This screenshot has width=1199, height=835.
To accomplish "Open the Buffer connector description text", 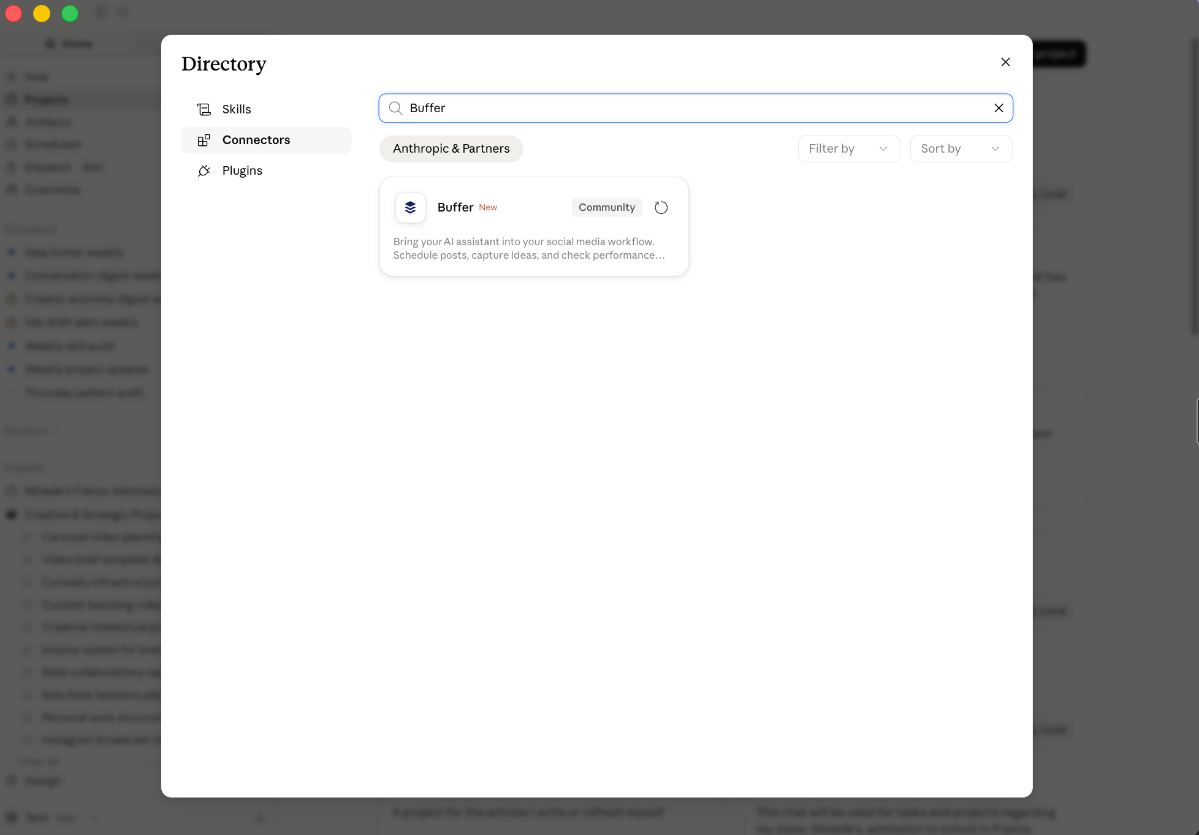I will pos(529,249).
